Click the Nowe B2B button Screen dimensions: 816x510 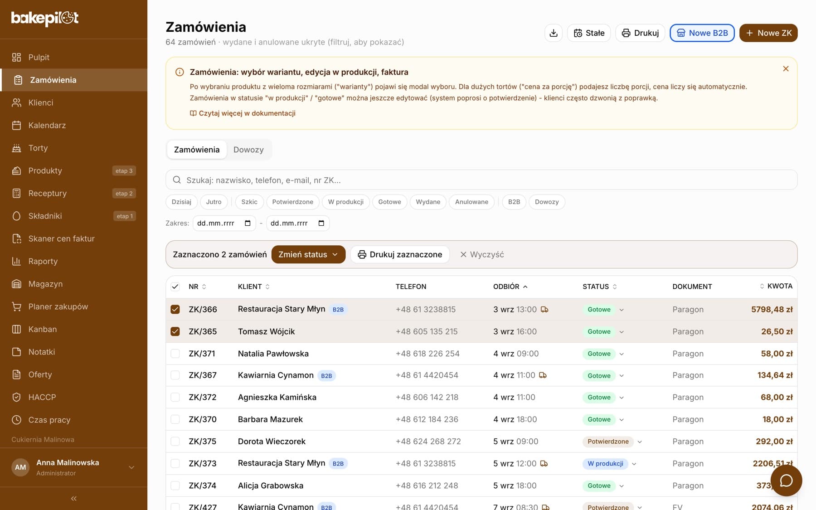click(702, 33)
